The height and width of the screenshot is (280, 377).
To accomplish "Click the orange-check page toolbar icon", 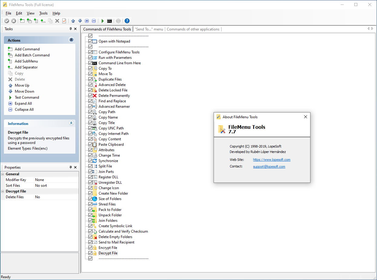I will point(64,21).
